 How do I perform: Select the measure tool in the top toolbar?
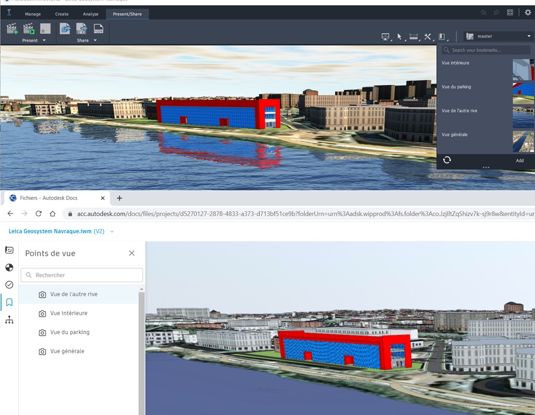tap(413, 36)
